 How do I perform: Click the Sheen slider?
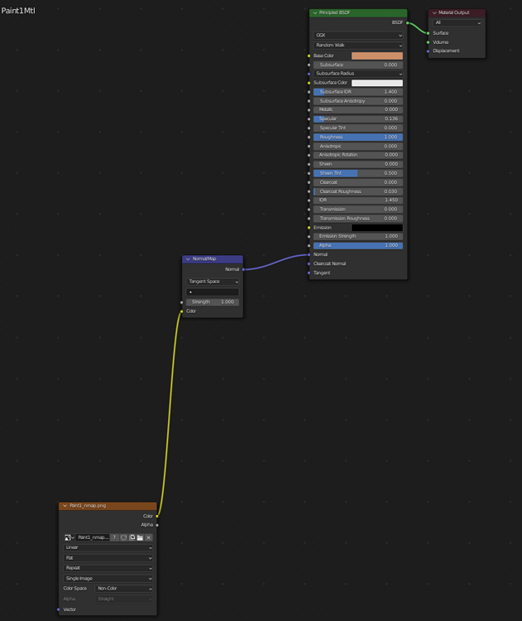click(x=358, y=164)
